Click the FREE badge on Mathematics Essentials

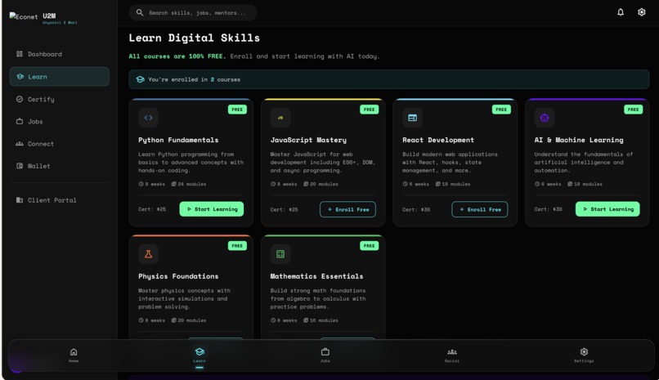tap(370, 246)
